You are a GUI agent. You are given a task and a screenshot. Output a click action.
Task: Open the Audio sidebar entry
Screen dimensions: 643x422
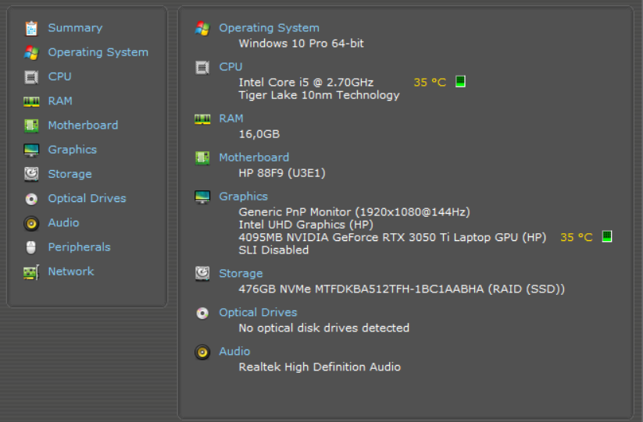pyautogui.click(x=63, y=222)
